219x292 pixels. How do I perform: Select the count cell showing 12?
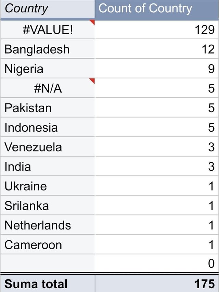(x=157, y=49)
